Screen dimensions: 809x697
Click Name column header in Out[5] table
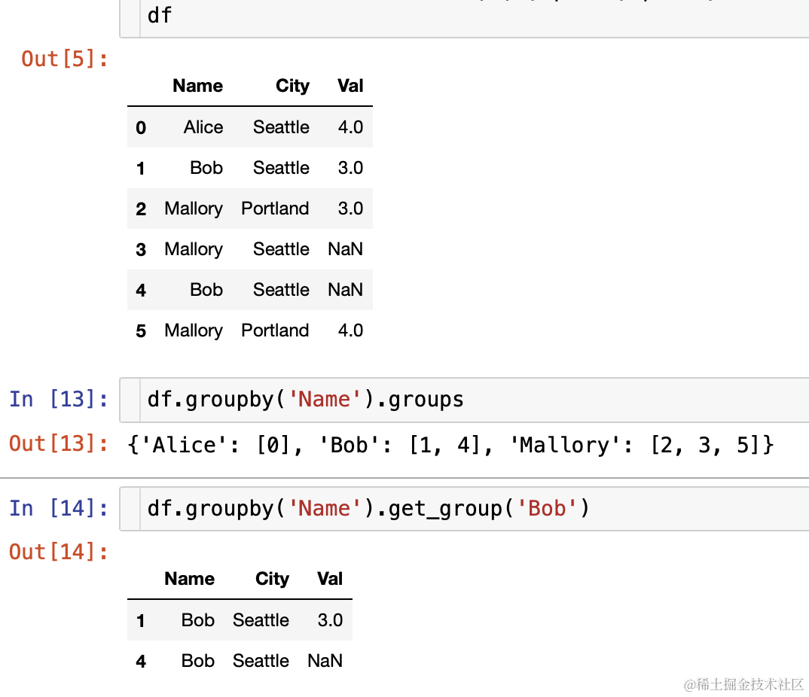[x=197, y=86]
